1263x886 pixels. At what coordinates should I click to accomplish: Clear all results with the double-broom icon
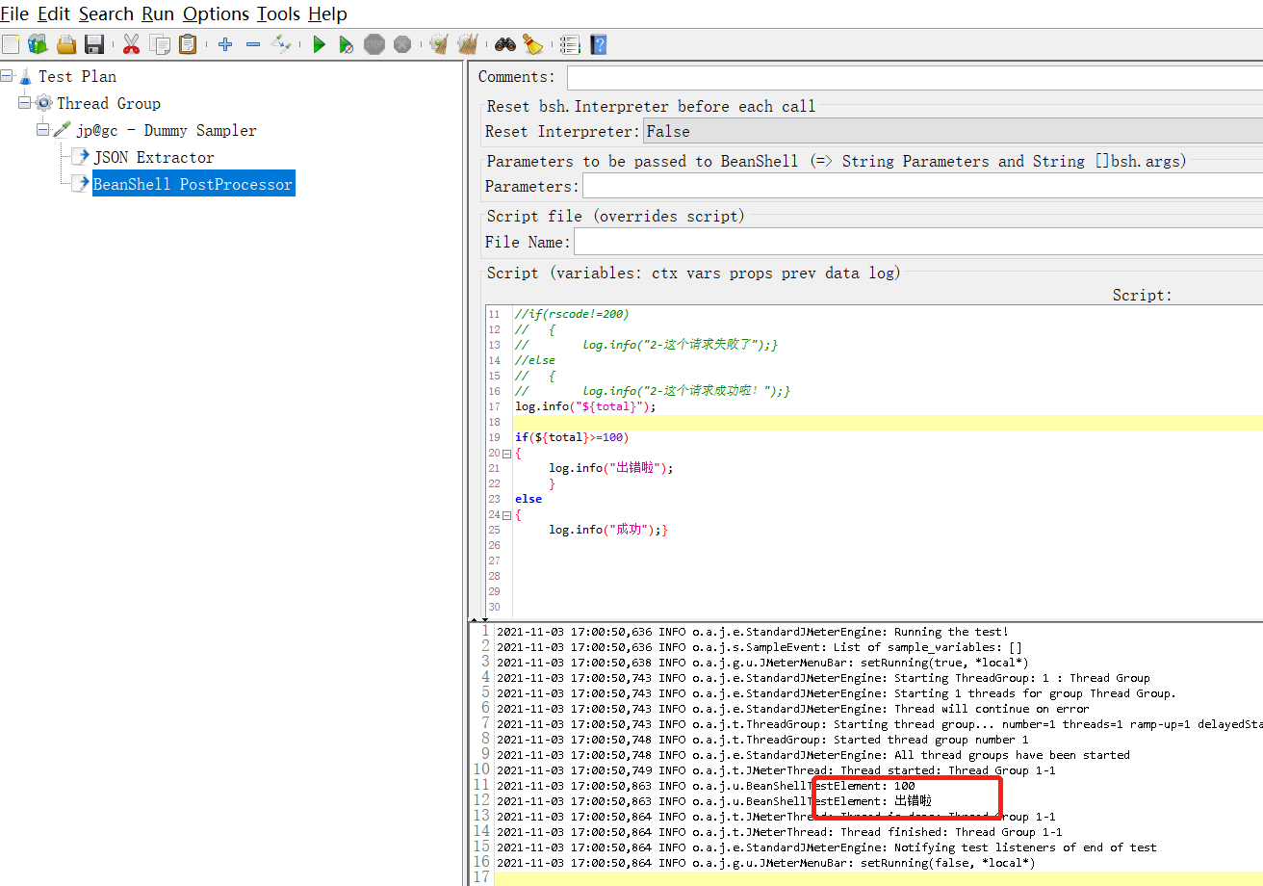point(468,43)
